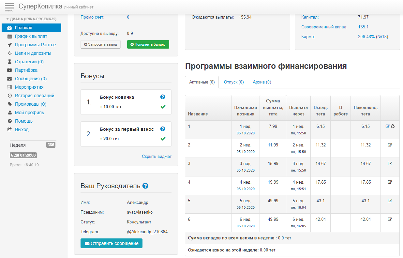Click edit icon for program 5
The image size is (403, 258).
click(x=390, y=201)
